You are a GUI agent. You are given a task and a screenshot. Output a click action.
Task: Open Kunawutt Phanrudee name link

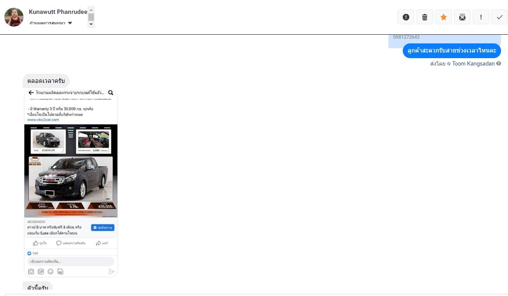58,12
